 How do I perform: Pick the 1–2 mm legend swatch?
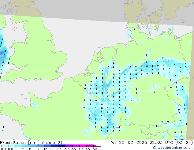[19, 146]
